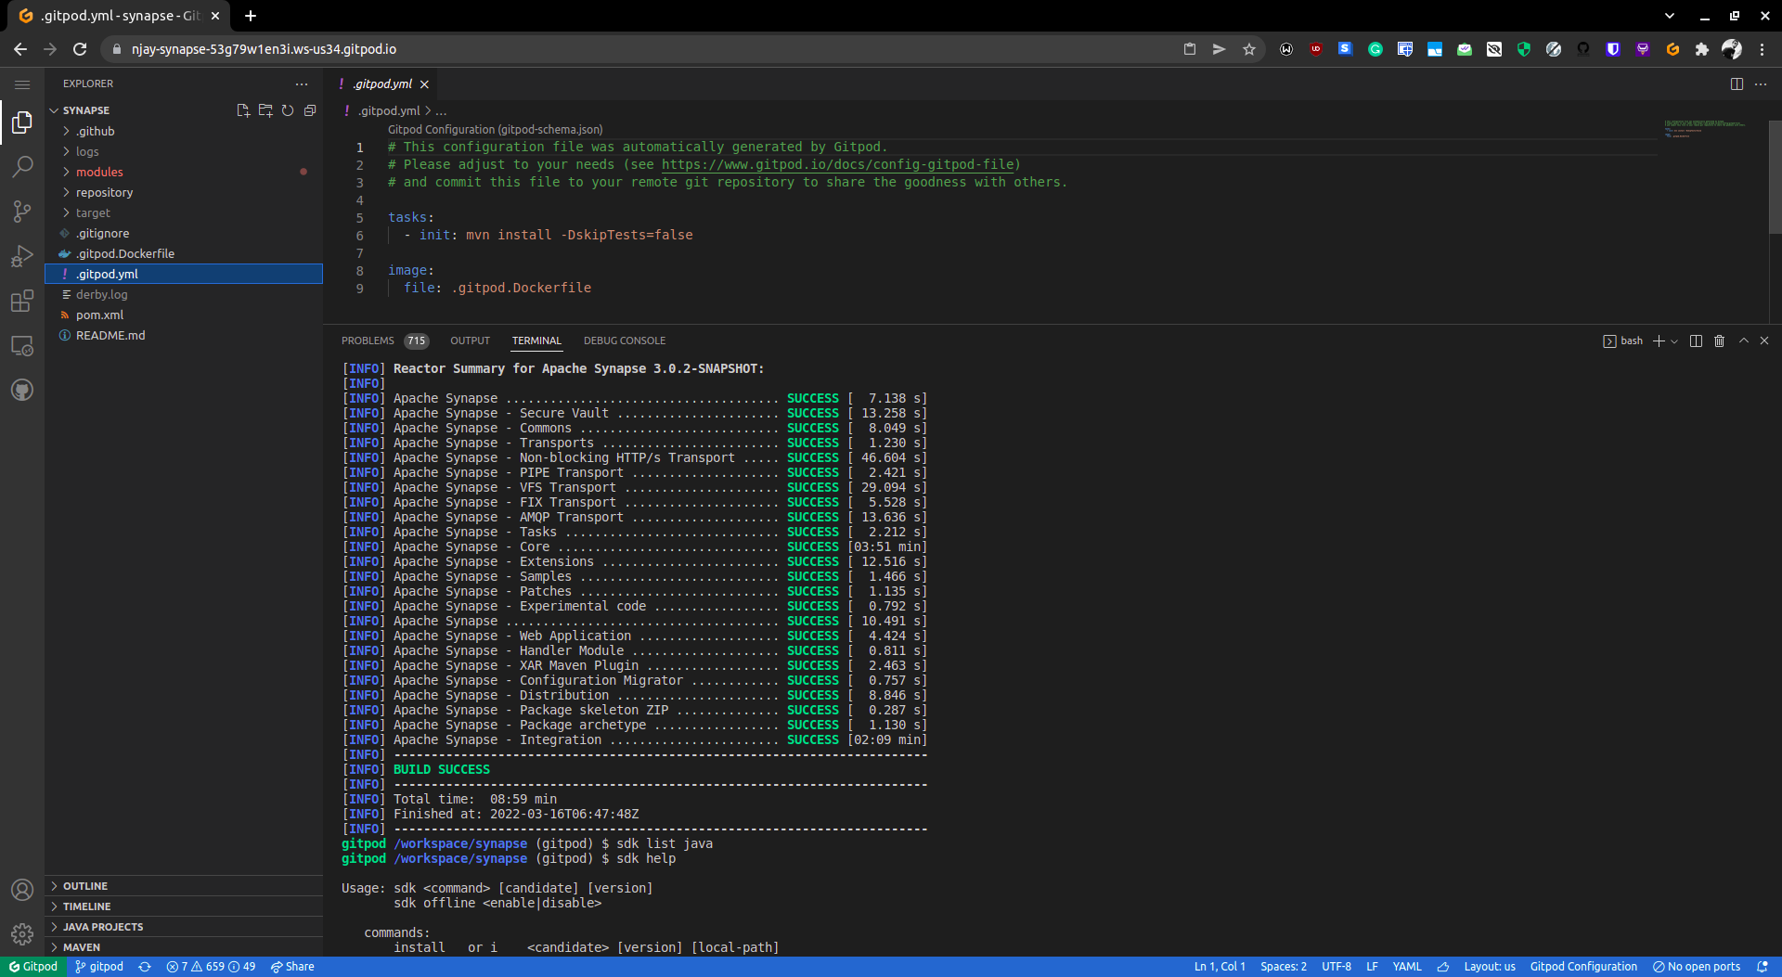Open the Explorer view in activity bar
1782x977 pixels.
pos(22,122)
